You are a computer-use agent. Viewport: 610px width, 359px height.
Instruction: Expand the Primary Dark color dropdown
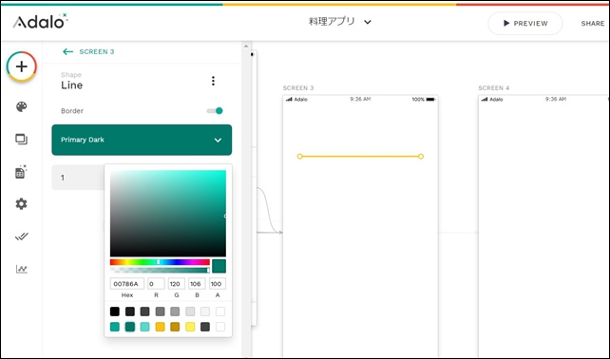click(142, 140)
